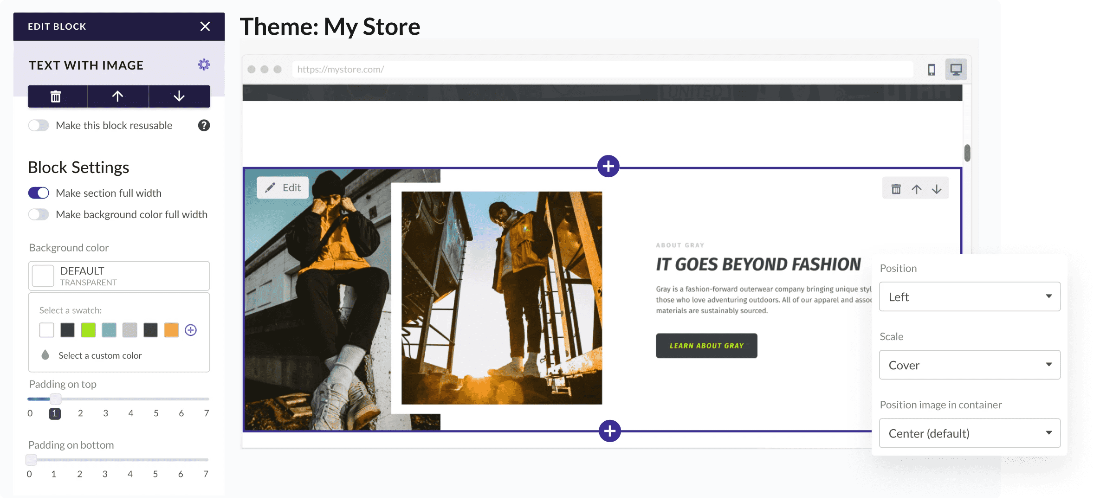This screenshot has height=502, width=1100.
Task: Enable Make background color full width
Action: (39, 214)
